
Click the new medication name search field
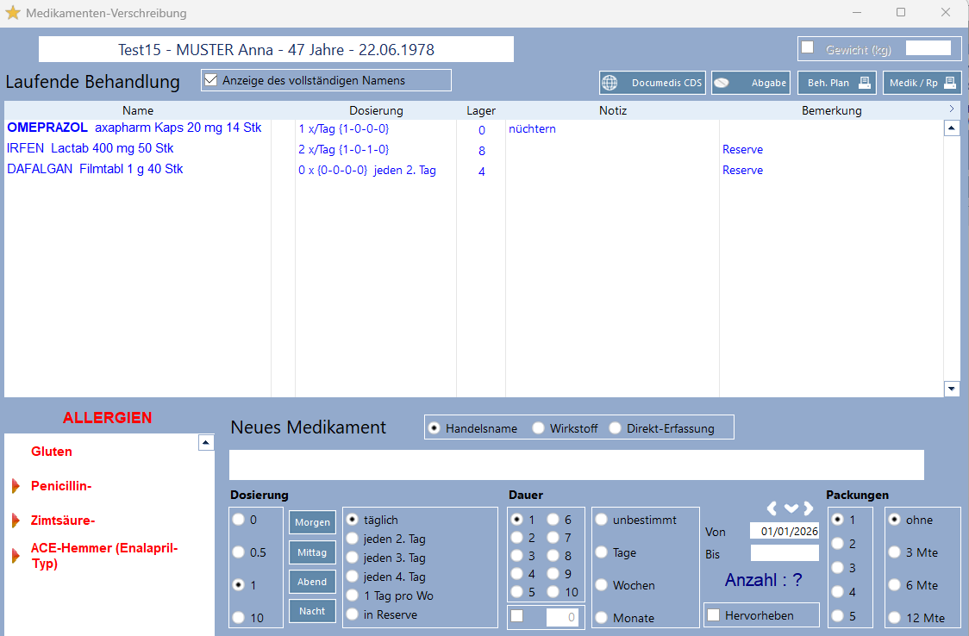(x=576, y=465)
